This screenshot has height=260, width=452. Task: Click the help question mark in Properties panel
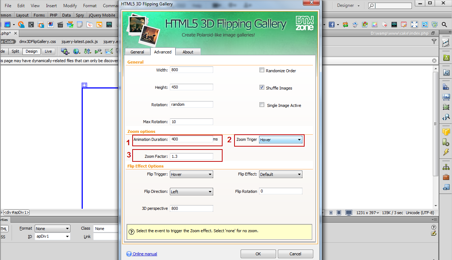434,227
